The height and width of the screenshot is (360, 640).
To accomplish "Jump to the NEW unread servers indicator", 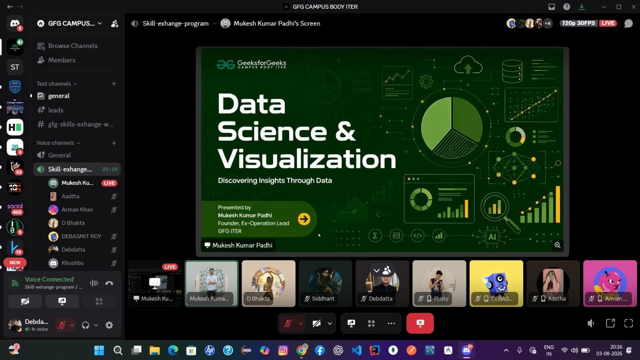I will pyautogui.click(x=15, y=263).
